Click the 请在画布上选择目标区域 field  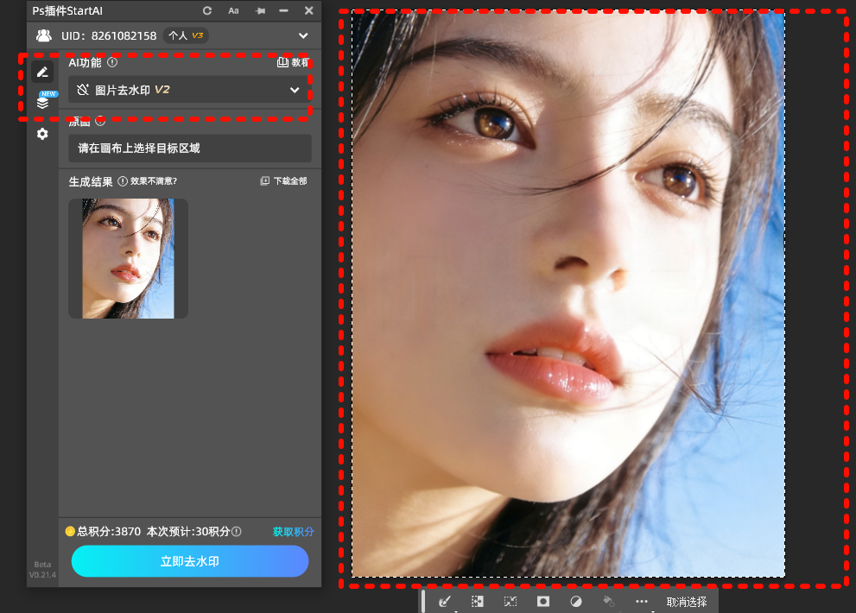(x=189, y=148)
